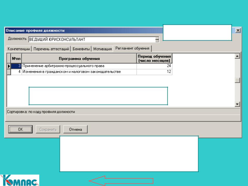The height and width of the screenshot is (186, 248).
Task: Select the Регламент обучения tab
Action: [132, 48]
